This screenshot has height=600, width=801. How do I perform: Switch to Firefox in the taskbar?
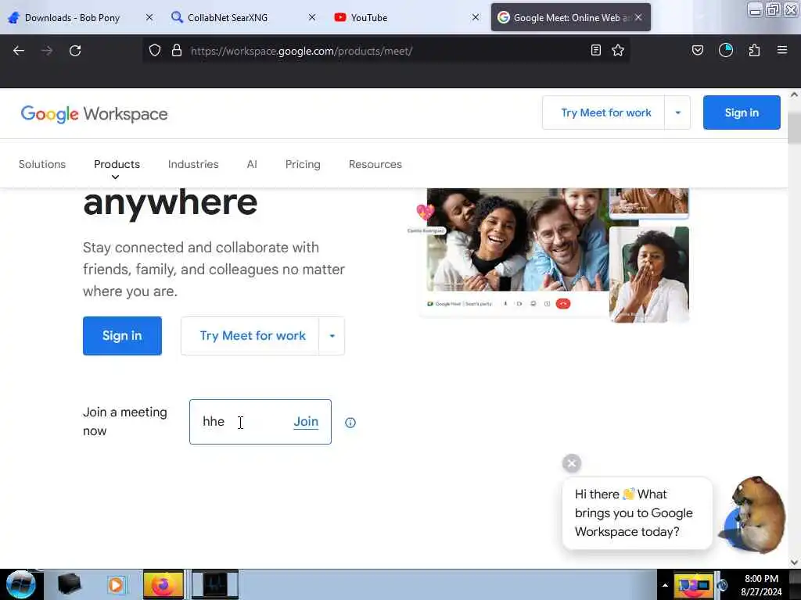[x=163, y=584]
